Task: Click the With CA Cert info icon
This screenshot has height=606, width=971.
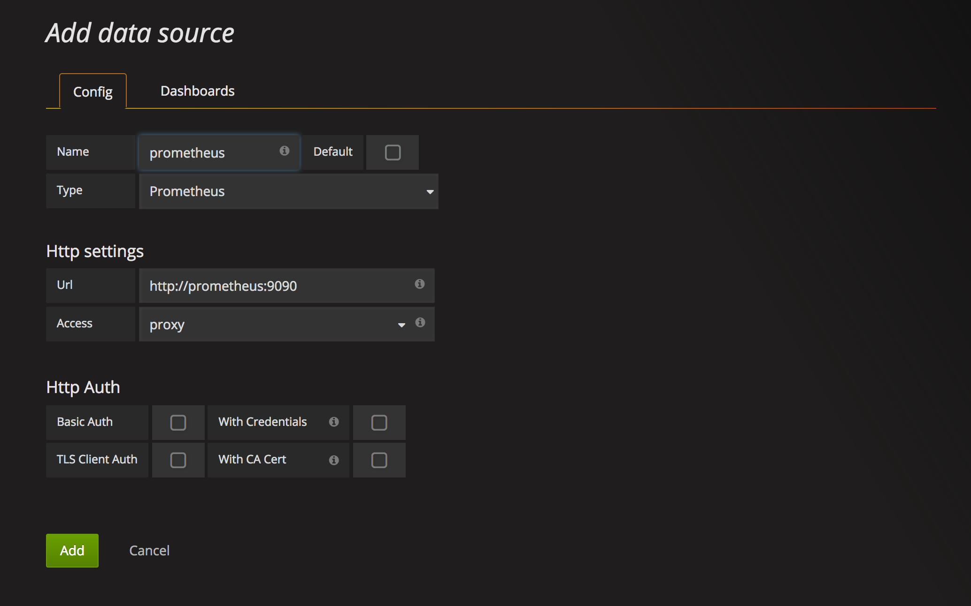Action: click(334, 460)
